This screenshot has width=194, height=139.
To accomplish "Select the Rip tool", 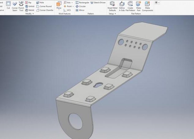I will pyautogui.click(x=28, y=2).
